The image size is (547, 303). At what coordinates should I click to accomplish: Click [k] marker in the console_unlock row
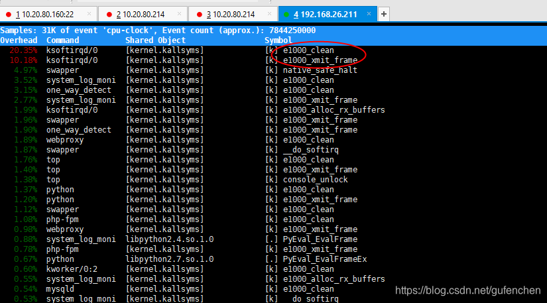(271, 180)
